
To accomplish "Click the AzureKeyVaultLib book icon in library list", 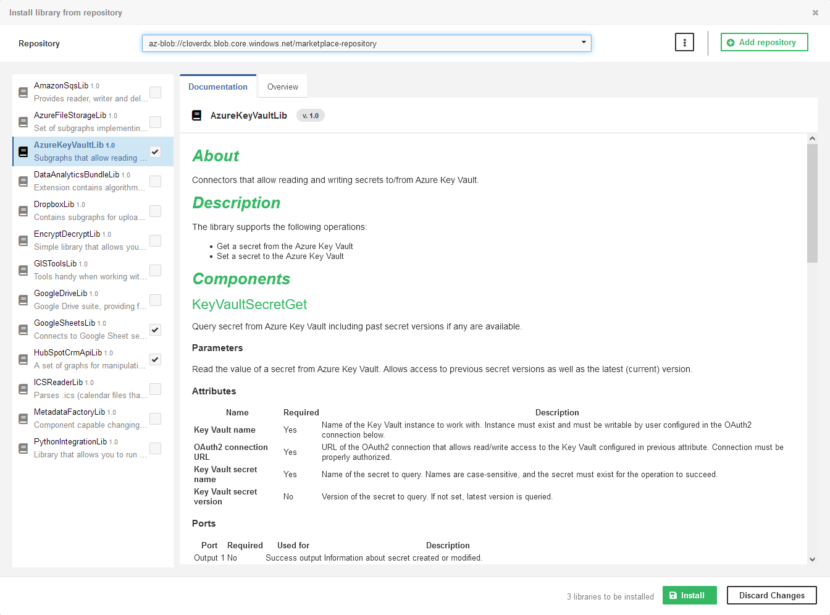I will (x=23, y=151).
